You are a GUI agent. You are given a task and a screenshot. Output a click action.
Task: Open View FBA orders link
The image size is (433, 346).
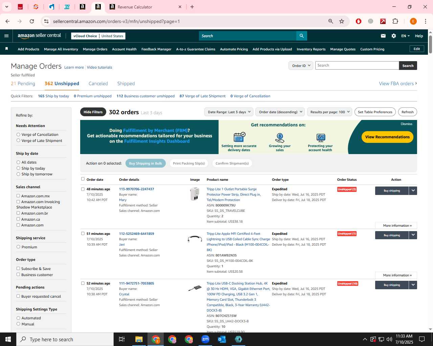(x=398, y=83)
